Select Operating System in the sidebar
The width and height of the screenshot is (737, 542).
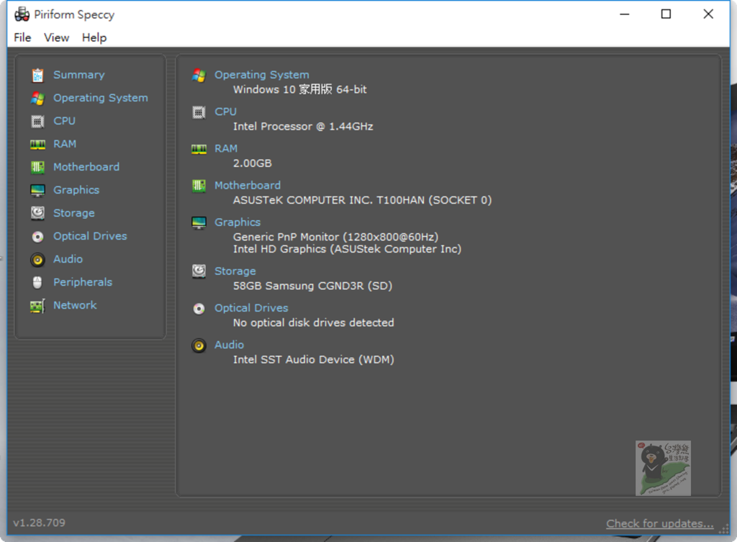point(101,98)
